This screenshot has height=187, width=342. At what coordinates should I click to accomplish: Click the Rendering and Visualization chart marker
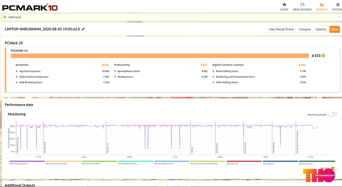(297, 142)
